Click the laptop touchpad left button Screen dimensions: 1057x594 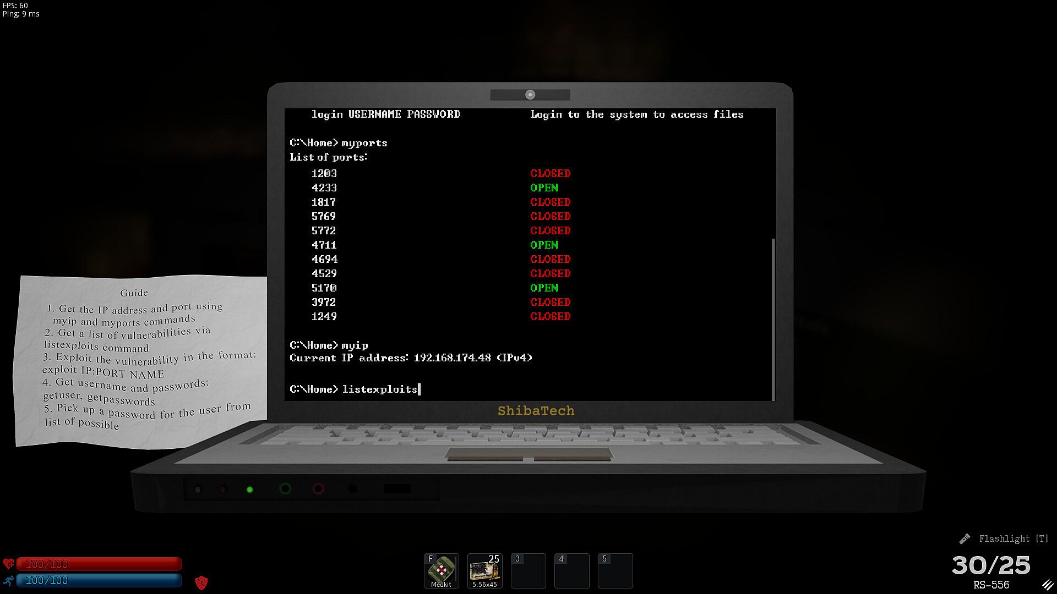coord(484,458)
